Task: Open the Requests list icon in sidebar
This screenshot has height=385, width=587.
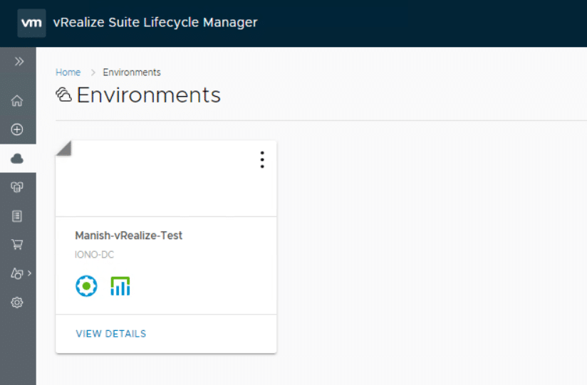Action: tap(18, 216)
